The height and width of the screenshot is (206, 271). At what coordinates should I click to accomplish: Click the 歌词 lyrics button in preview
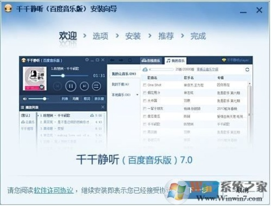[x=87, y=99]
